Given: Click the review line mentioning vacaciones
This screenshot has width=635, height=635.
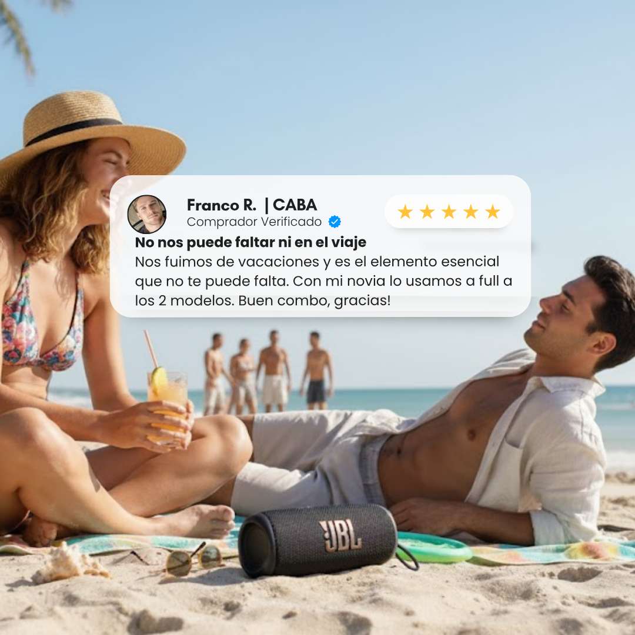Looking at the screenshot, I should (x=317, y=262).
